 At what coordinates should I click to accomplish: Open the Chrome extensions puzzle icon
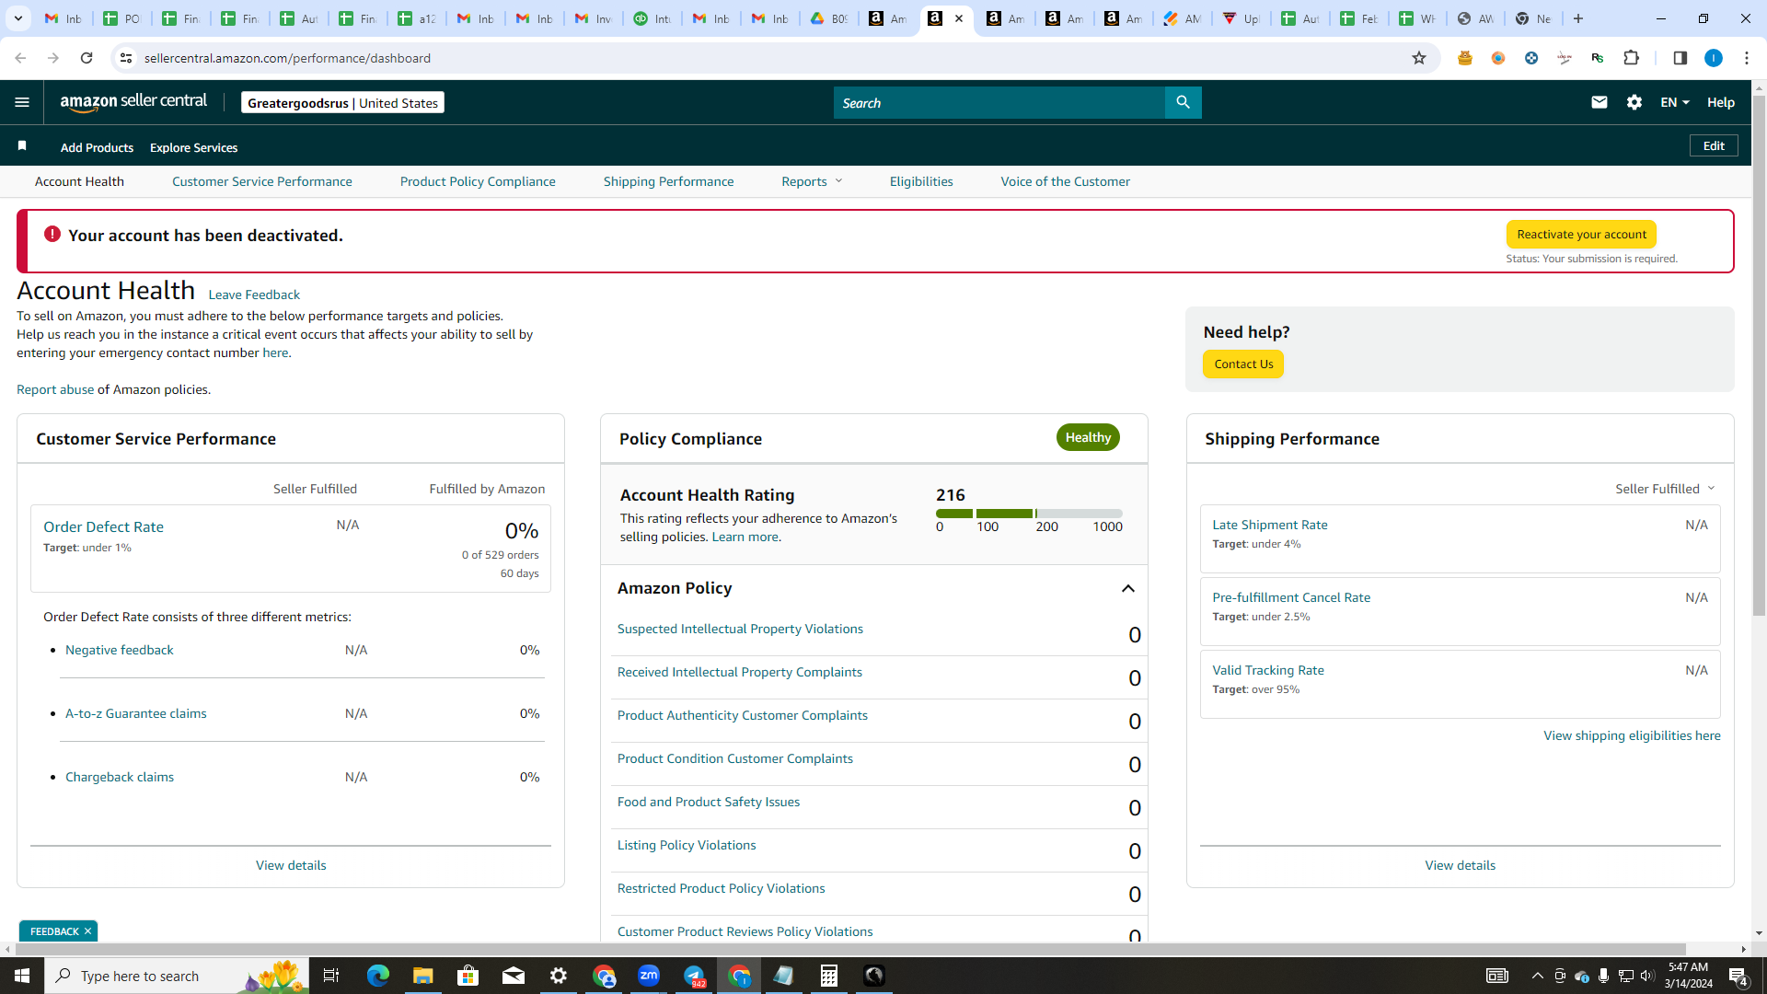1631,58
